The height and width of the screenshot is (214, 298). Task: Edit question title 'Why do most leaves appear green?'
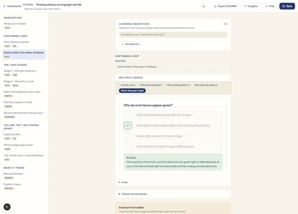click(x=173, y=105)
